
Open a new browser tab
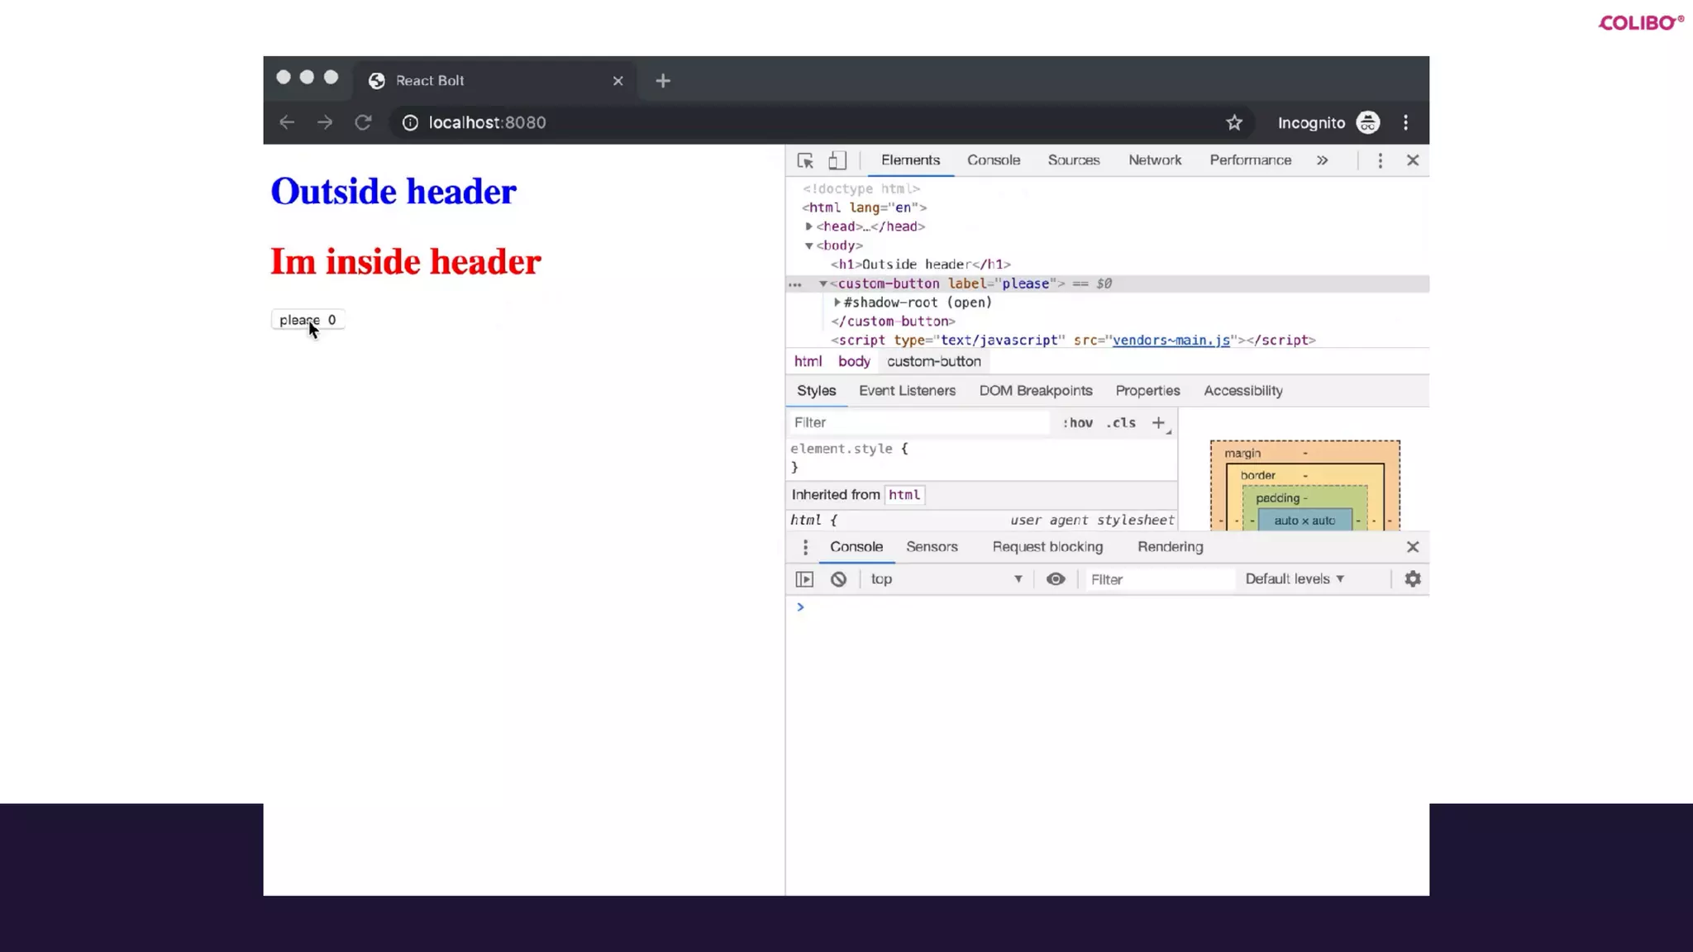(x=662, y=81)
